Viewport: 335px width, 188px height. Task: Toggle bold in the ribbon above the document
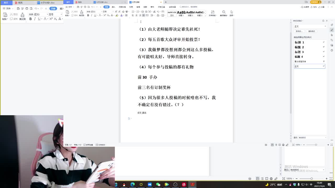[x=88, y=15]
